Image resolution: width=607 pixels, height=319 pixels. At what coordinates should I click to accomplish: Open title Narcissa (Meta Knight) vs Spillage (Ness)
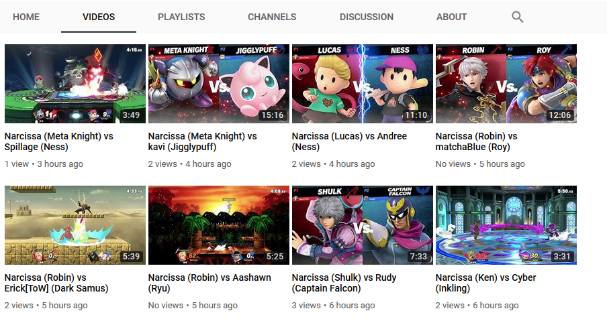[x=59, y=141]
